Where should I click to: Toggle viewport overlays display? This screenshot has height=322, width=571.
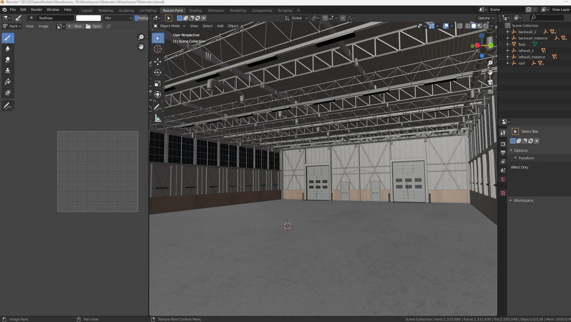tap(446, 26)
